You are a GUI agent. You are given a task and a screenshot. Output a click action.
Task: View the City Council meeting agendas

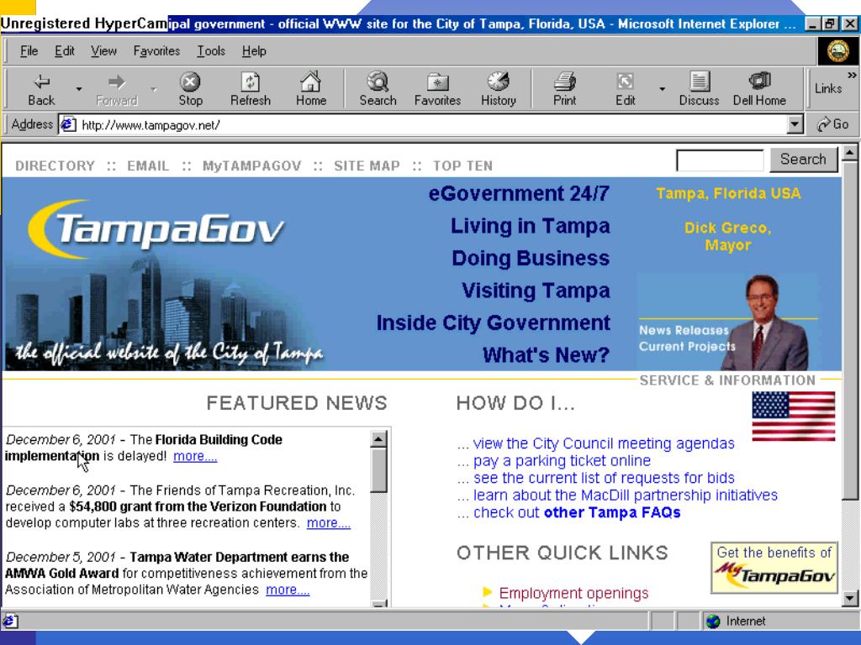604,443
